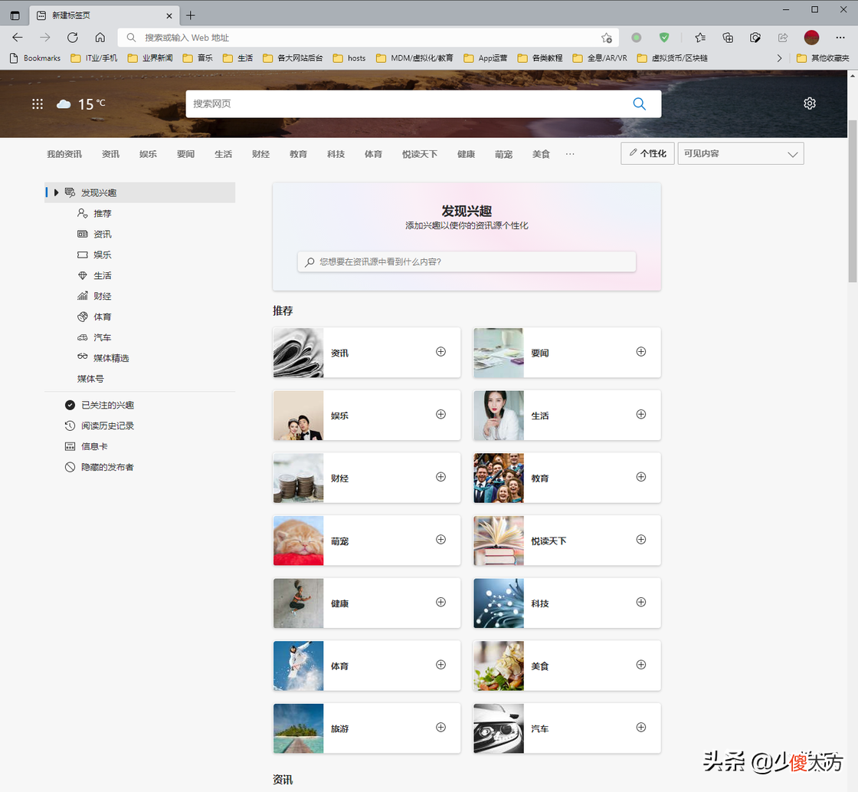Open the 业界新闻 bookmarks folder
Viewport: 858px width, 792px height.
(x=150, y=58)
